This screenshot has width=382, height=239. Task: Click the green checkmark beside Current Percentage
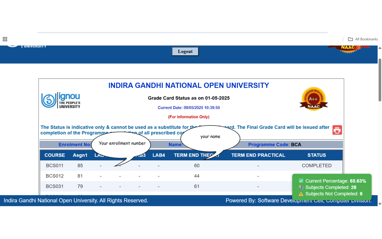301,181
